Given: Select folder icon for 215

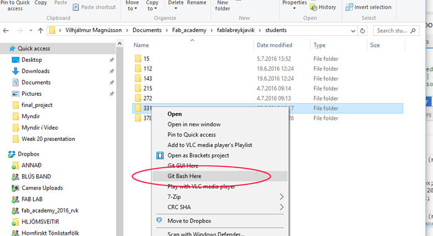Looking at the screenshot, I should 138,88.
